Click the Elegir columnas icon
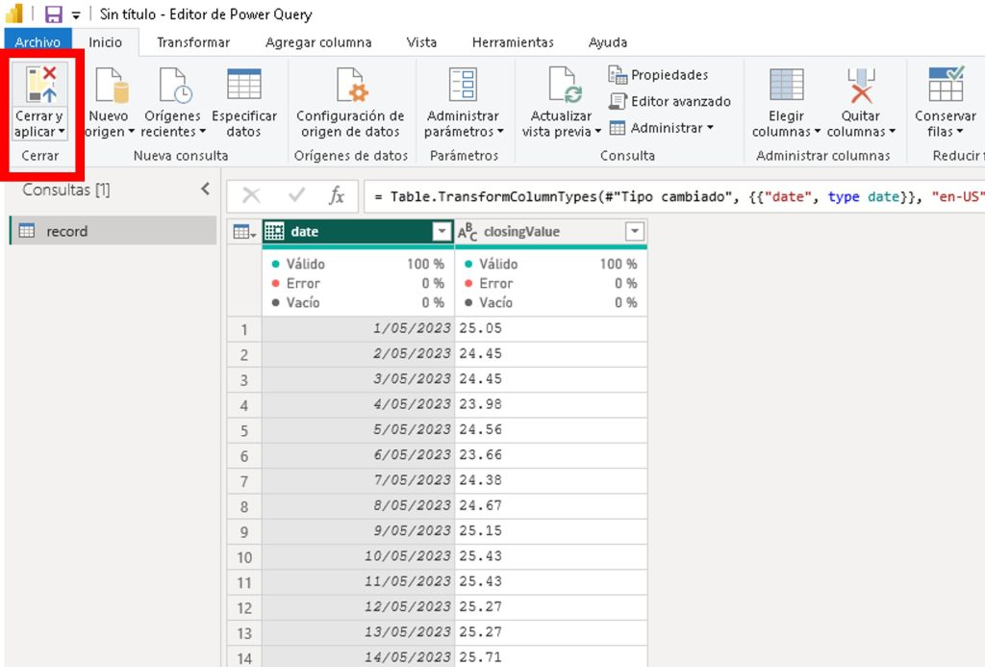Screen dimensions: 985x667 [786, 86]
